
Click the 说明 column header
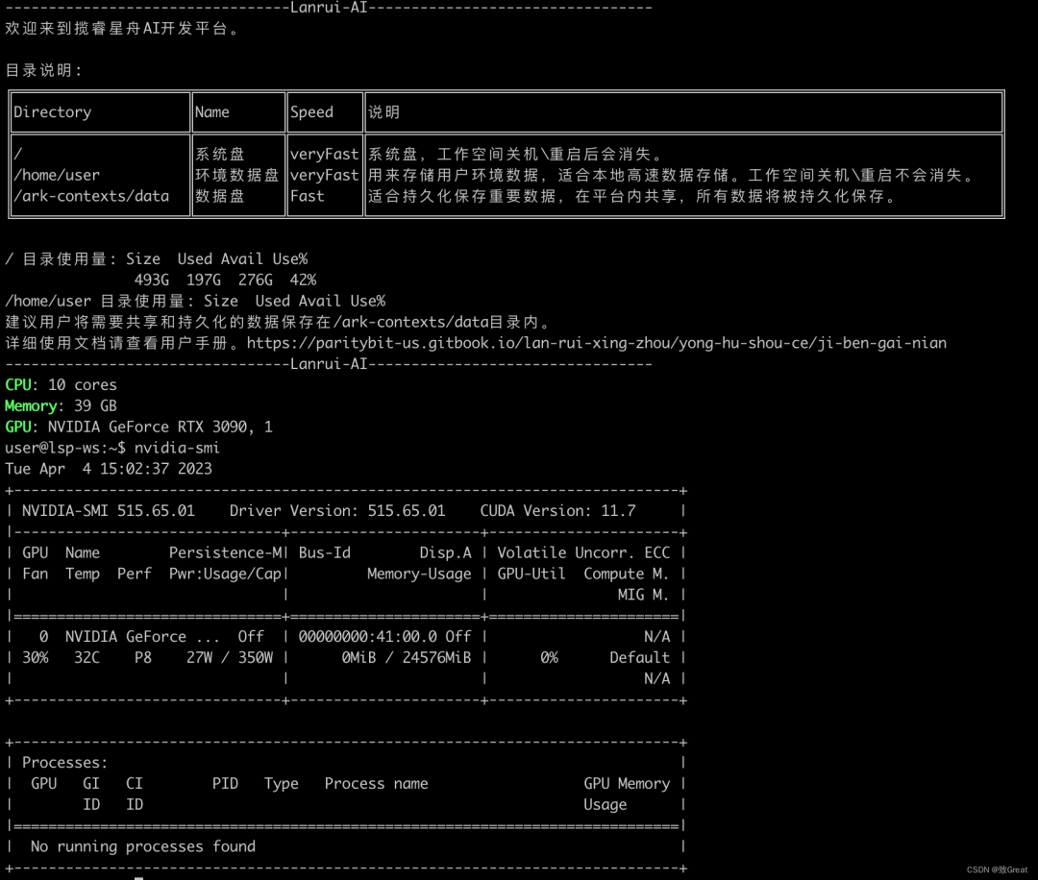pyautogui.click(x=383, y=112)
